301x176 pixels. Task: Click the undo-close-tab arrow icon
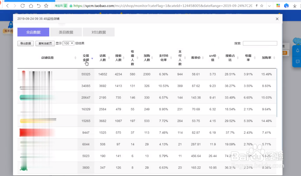click(x=39, y=6)
